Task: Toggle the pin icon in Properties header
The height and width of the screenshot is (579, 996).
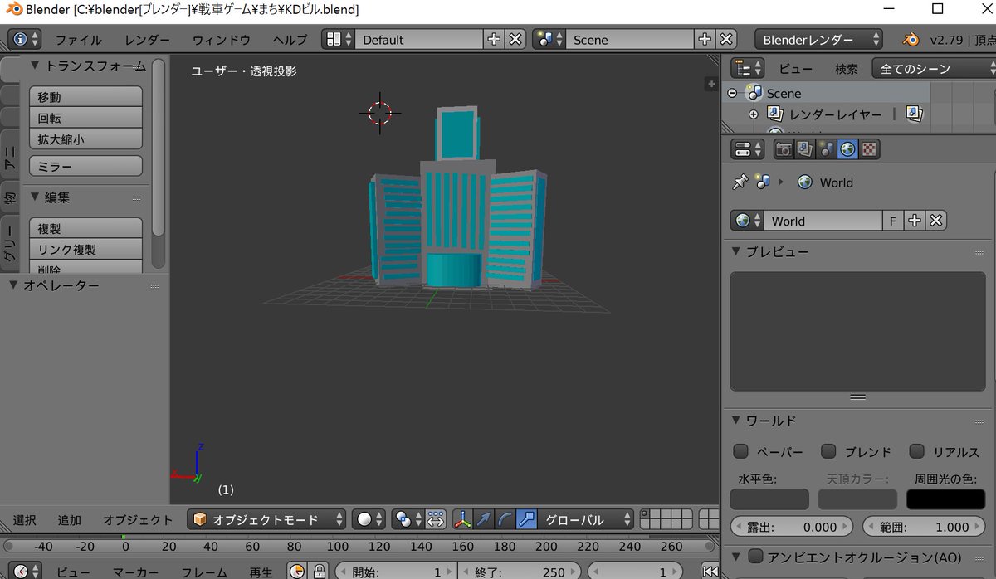Action: coord(740,182)
